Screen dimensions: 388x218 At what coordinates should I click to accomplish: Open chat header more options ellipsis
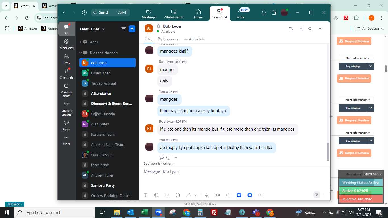(x=321, y=29)
